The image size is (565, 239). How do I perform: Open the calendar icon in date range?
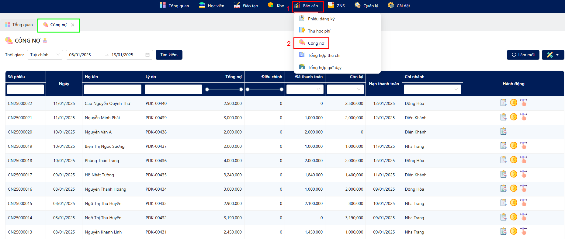(147, 55)
